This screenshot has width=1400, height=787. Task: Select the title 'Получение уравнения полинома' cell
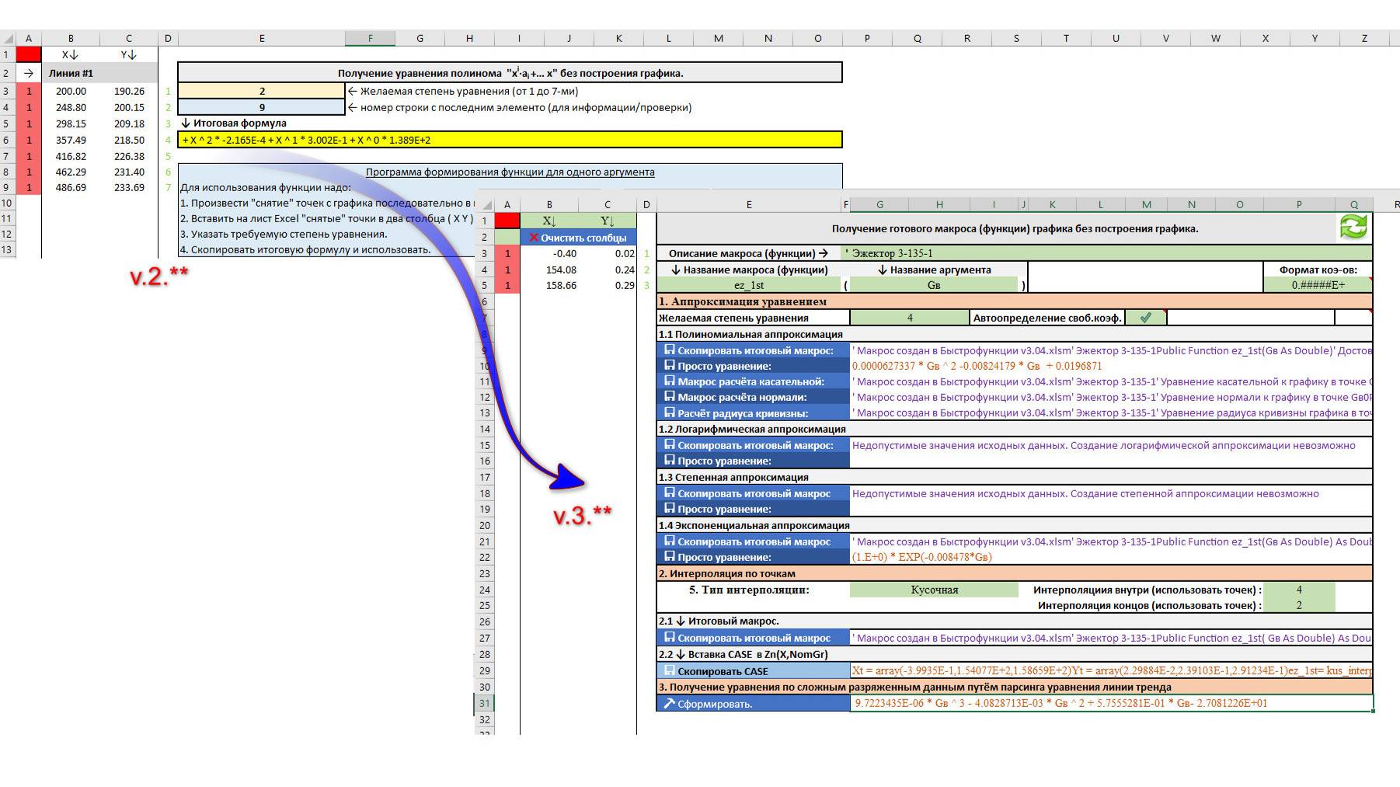point(510,73)
